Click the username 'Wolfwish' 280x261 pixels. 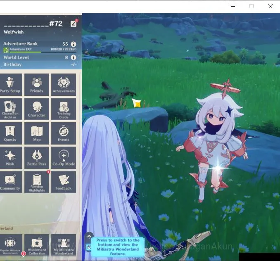14,32
